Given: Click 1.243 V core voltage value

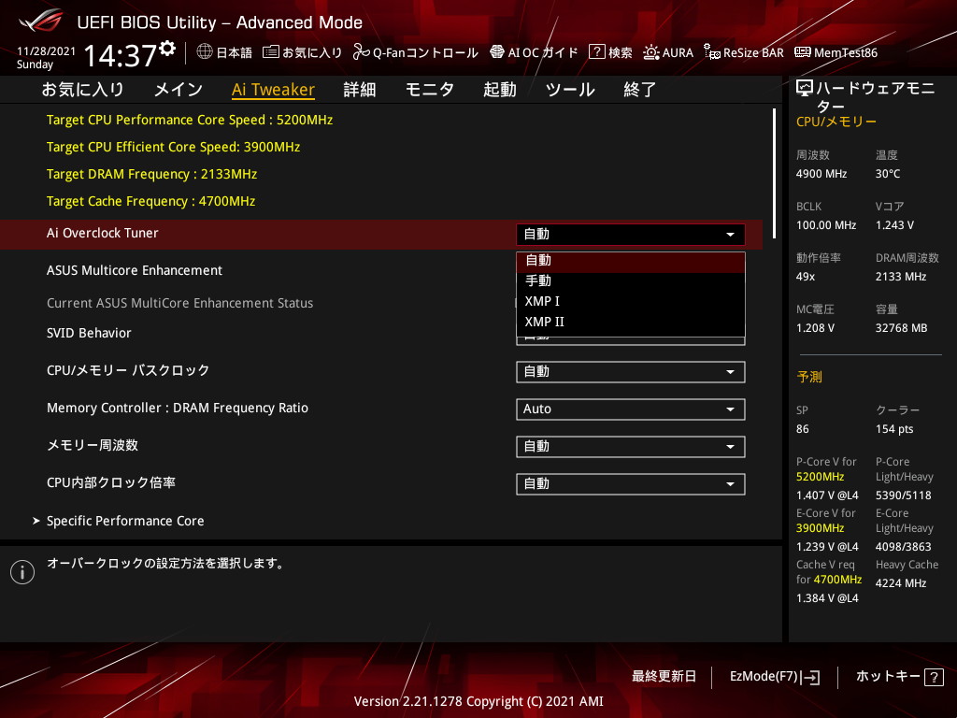Looking at the screenshot, I should (x=894, y=225).
